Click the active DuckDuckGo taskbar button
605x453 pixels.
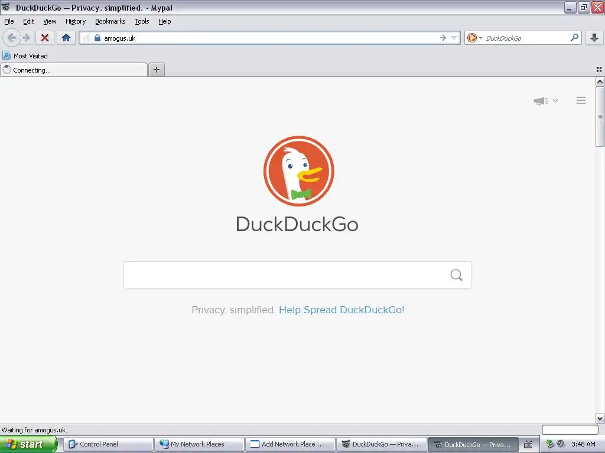(472, 444)
